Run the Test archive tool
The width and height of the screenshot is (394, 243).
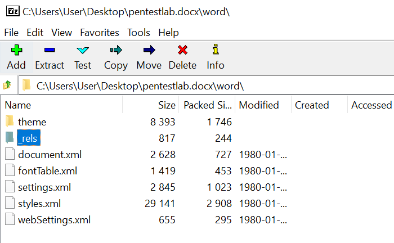click(x=83, y=57)
